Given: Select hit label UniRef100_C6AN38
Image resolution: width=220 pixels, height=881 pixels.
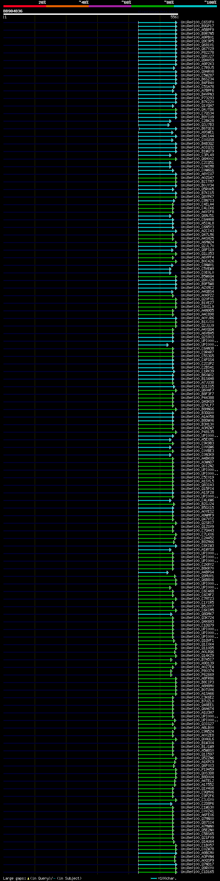Looking at the screenshot, I should pyautogui.click(x=197, y=349).
